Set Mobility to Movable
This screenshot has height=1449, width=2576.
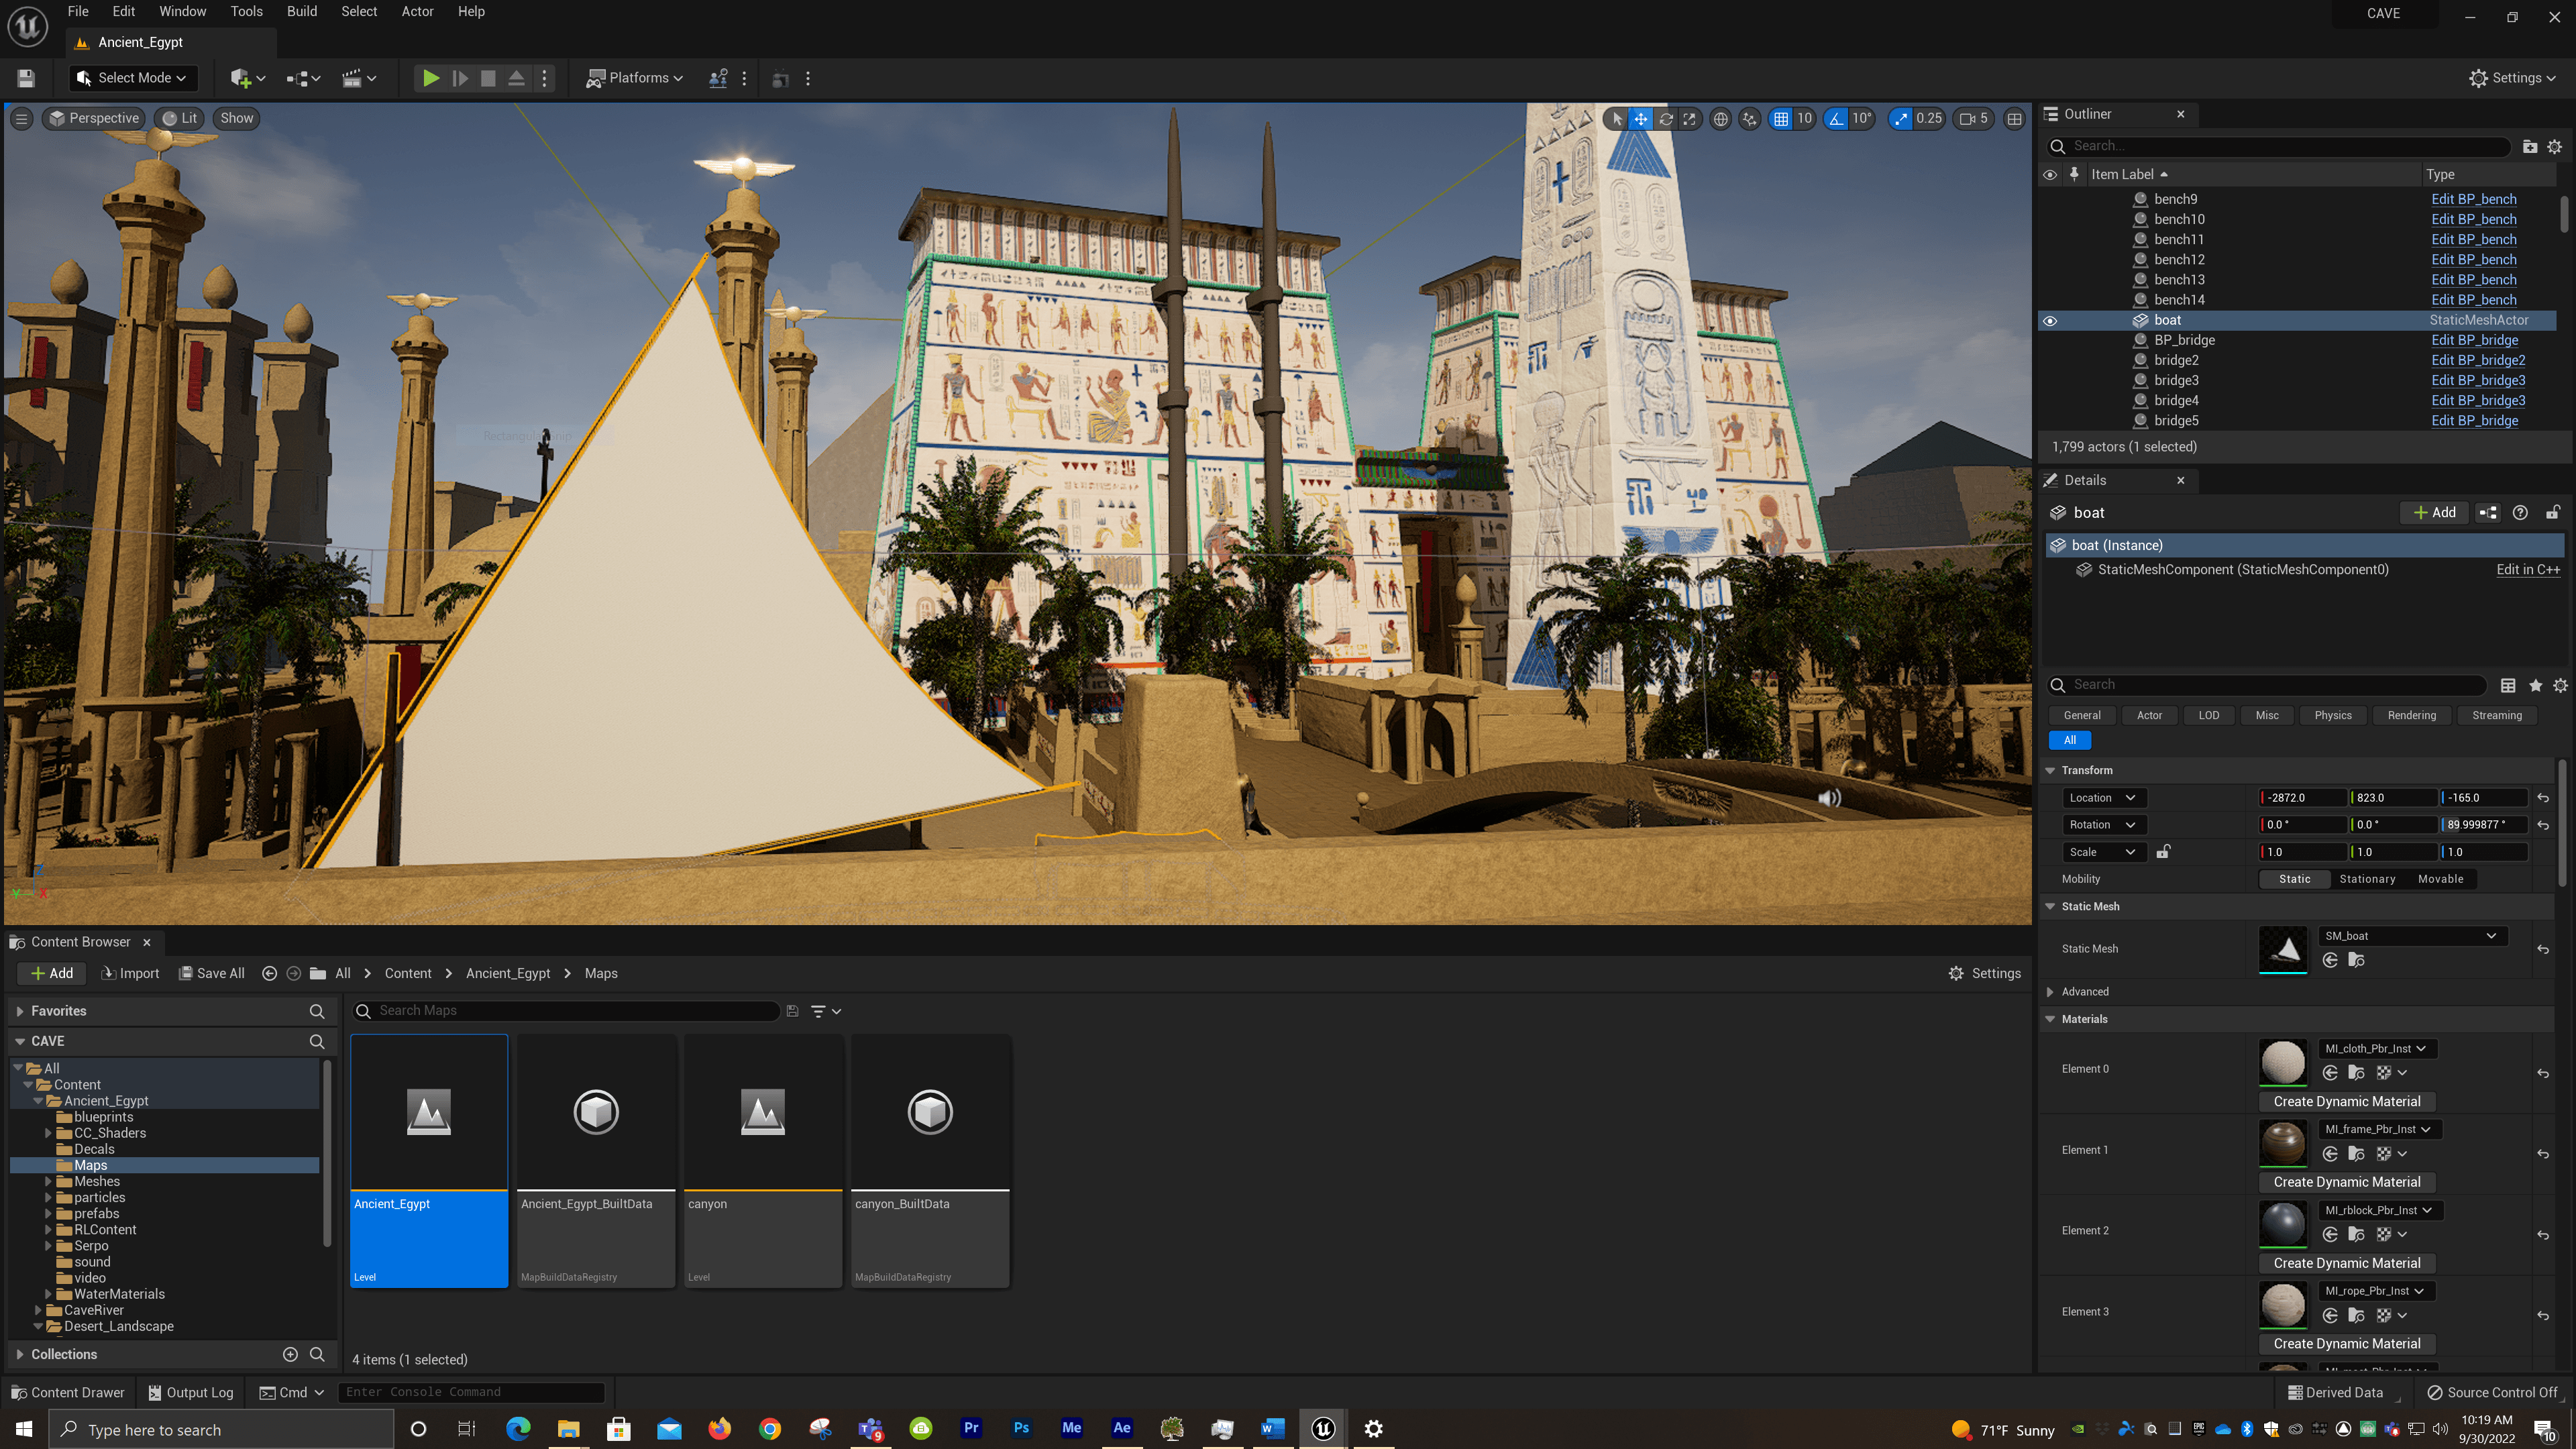coord(2440,879)
